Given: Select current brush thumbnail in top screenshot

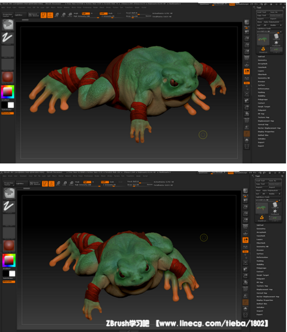Looking at the screenshot, I should tap(8, 25).
